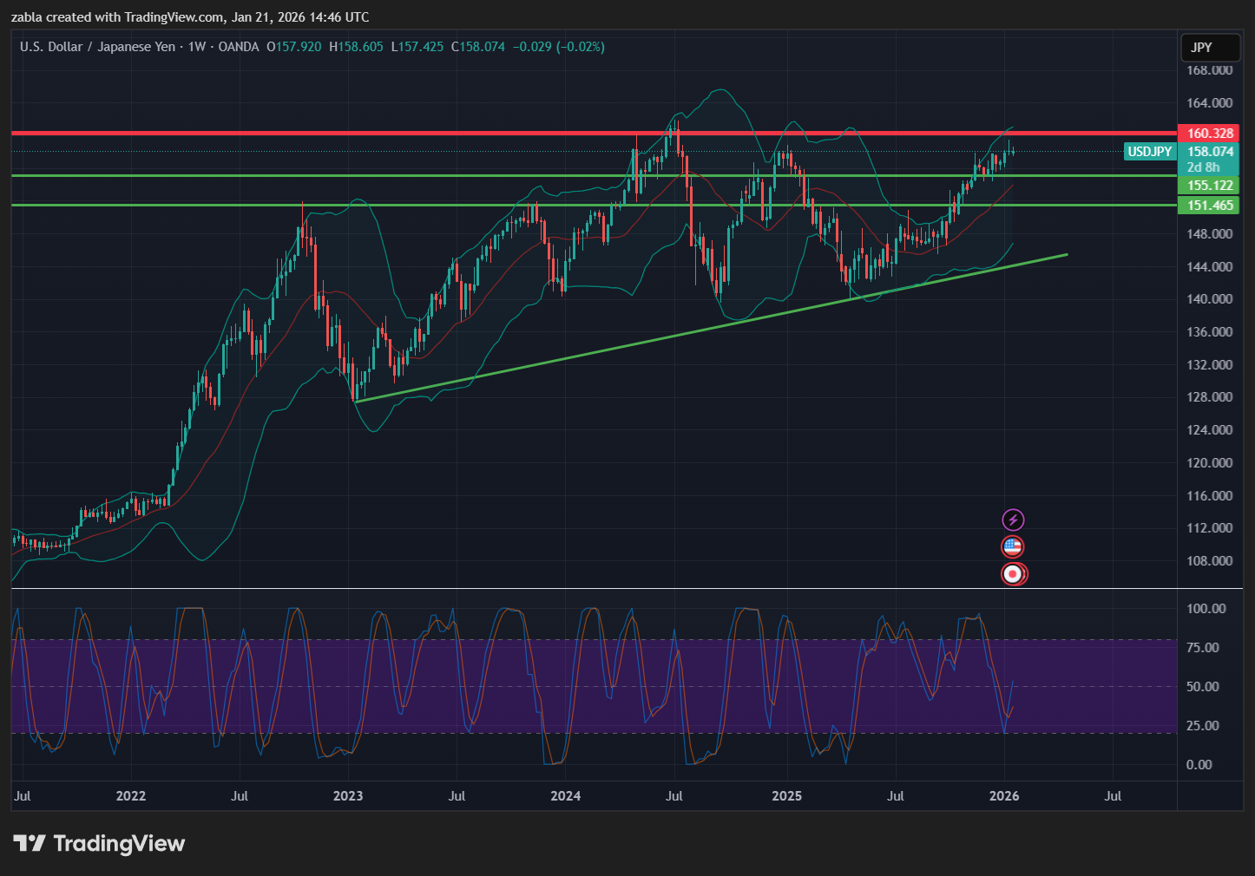This screenshot has height=876, width=1255.
Task: Click the 75.00 level on oscillator scale
Action: pyautogui.click(x=1202, y=648)
